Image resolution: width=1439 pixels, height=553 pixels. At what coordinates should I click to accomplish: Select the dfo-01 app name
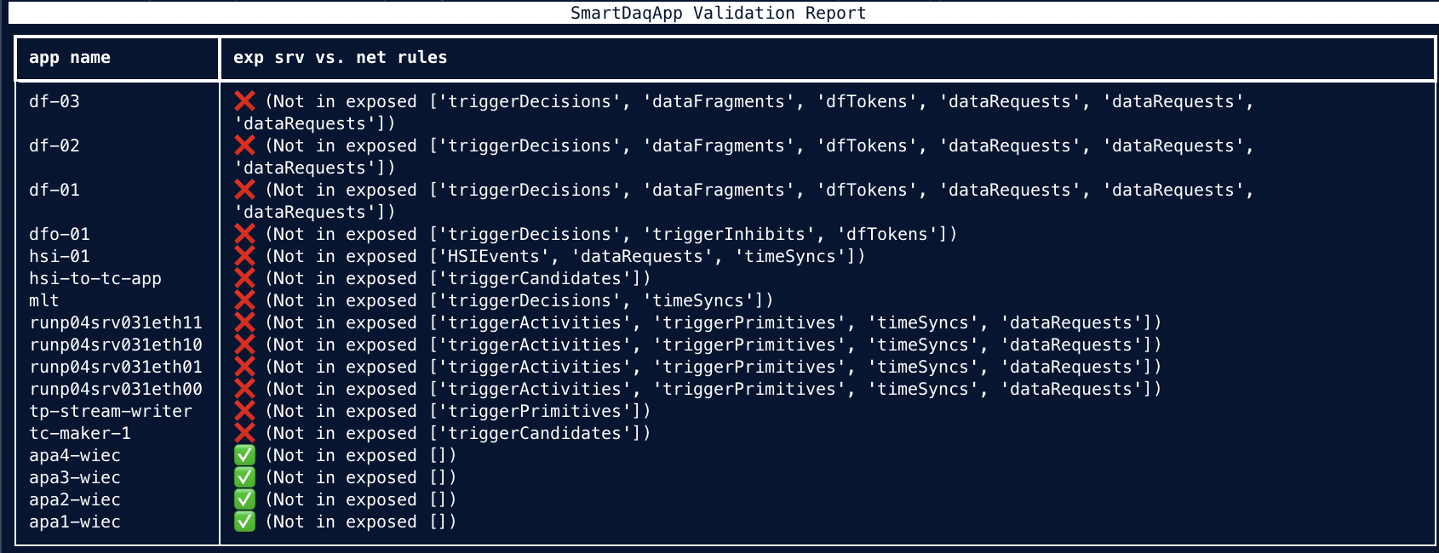(60, 234)
